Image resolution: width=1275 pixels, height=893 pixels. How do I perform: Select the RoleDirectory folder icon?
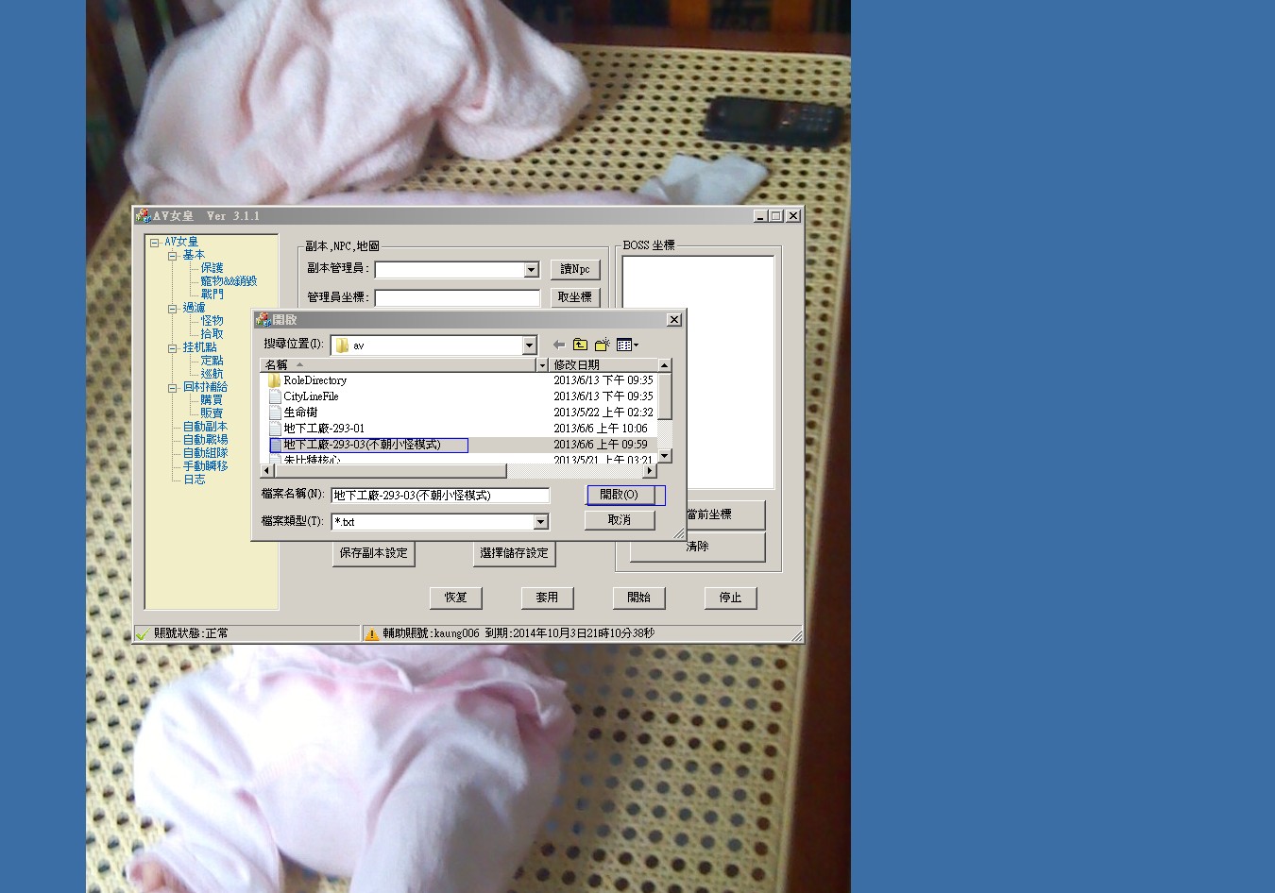coord(275,380)
